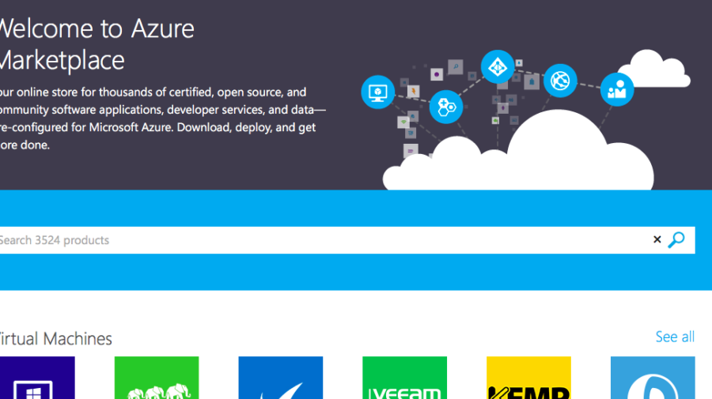Click the Search 3524 products field
This screenshot has width=712, height=399.
[x=316, y=240]
